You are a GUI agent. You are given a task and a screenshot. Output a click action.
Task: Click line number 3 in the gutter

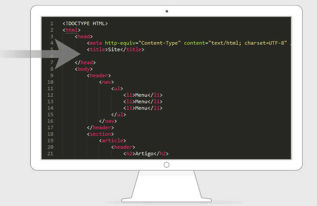(x=52, y=36)
